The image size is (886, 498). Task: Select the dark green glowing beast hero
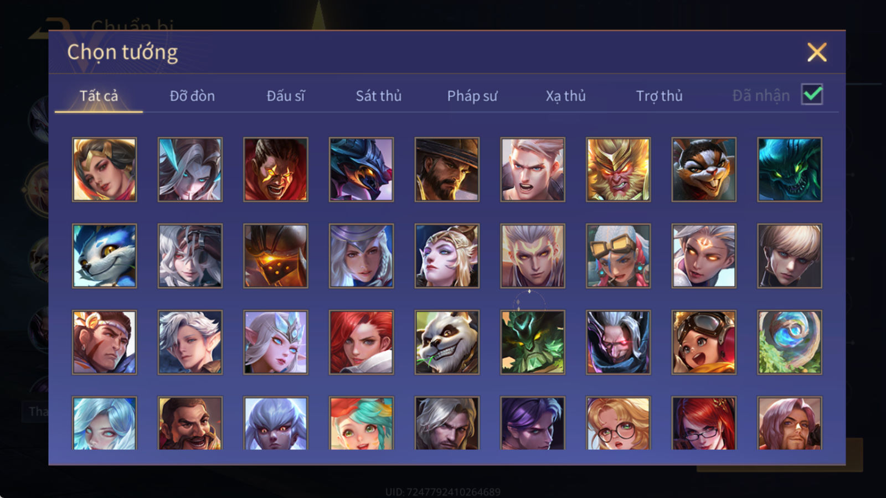click(x=790, y=169)
